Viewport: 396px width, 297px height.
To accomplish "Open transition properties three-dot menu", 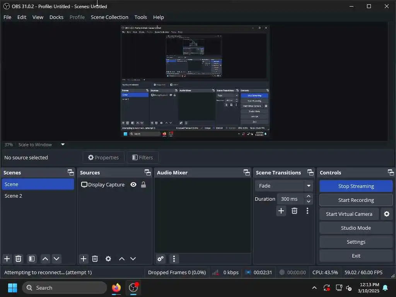I will click(x=307, y=211).
